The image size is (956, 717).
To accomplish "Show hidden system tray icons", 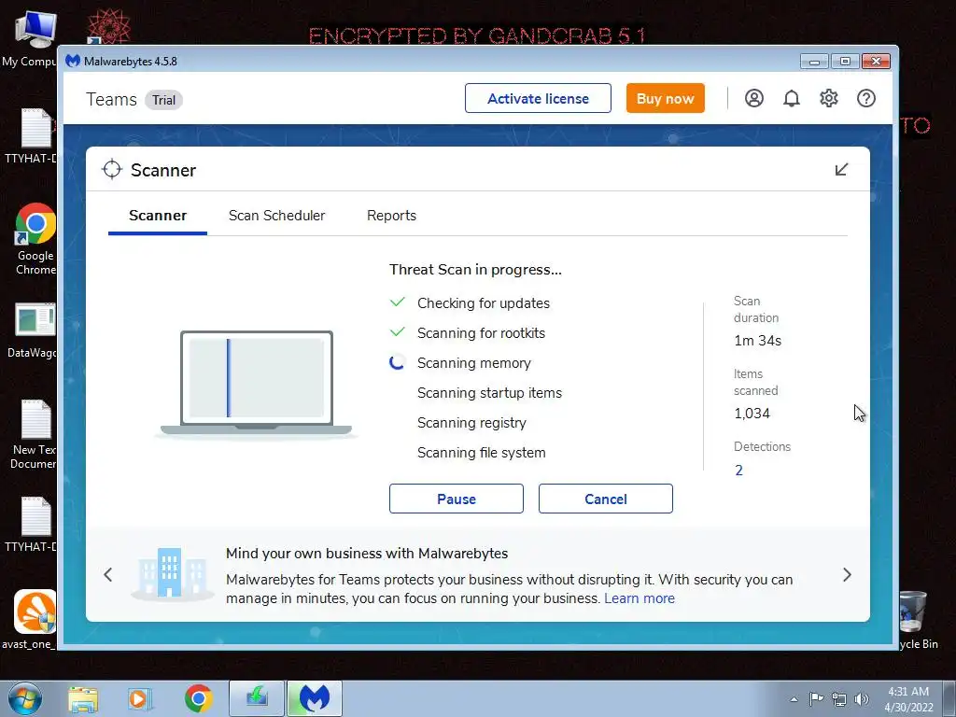I will (794, 699).
